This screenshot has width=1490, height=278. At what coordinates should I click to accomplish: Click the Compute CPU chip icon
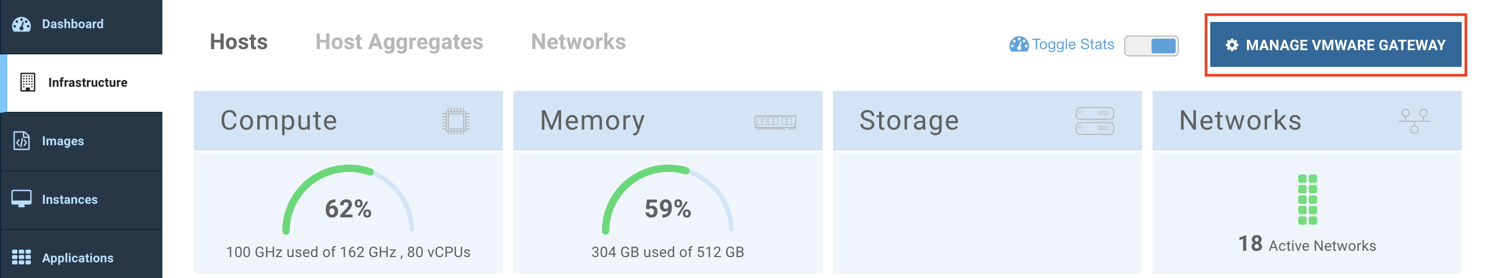click(455, 121)
